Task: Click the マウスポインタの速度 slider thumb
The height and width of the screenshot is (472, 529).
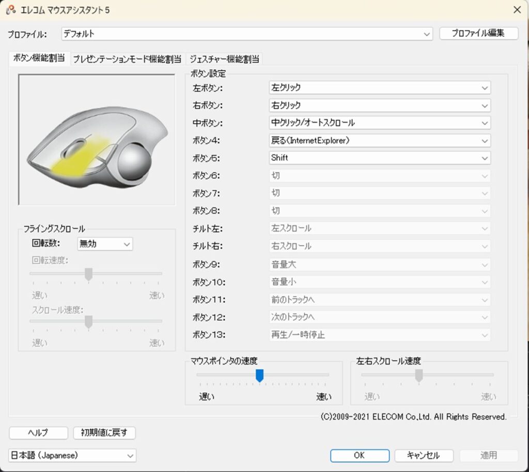Action: tap(259, 376)
